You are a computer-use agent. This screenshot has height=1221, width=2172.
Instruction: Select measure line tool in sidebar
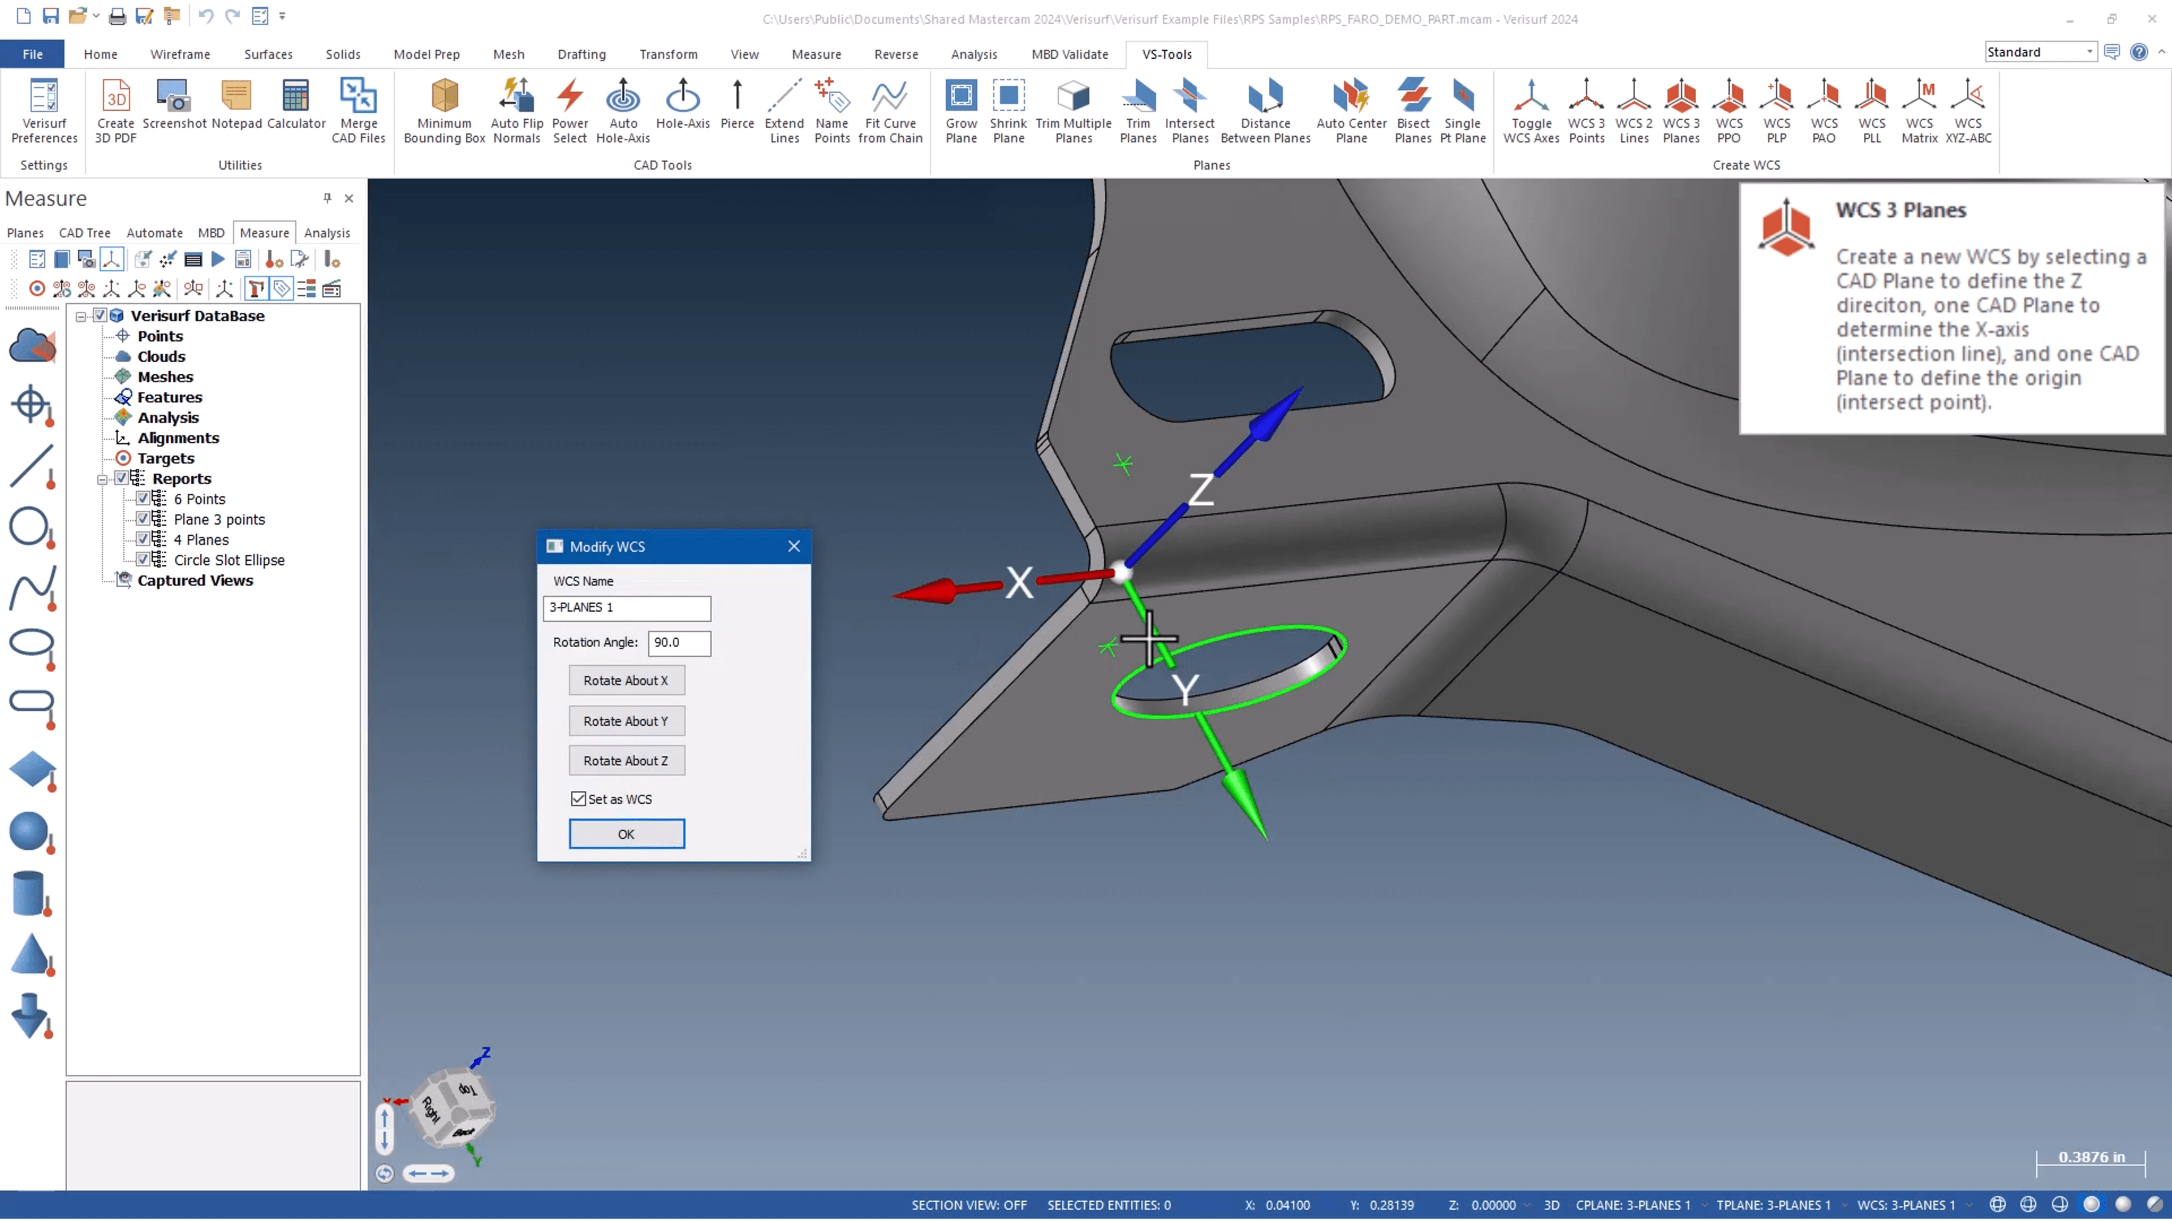[x=31, y=466]
